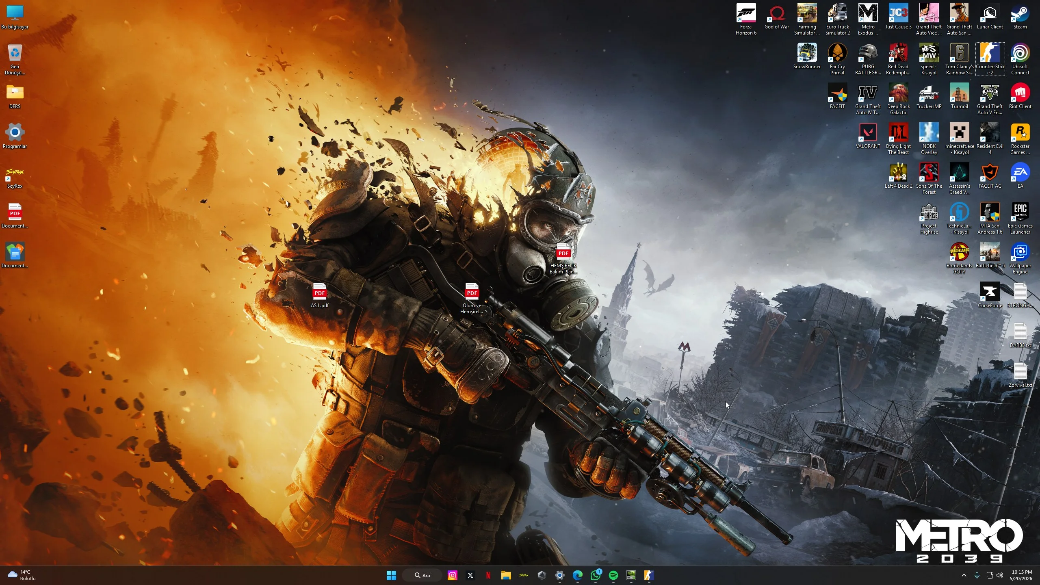Select Dying Light The Beast icon
The width and height of the screenshot is (1040, 585).
898,139
